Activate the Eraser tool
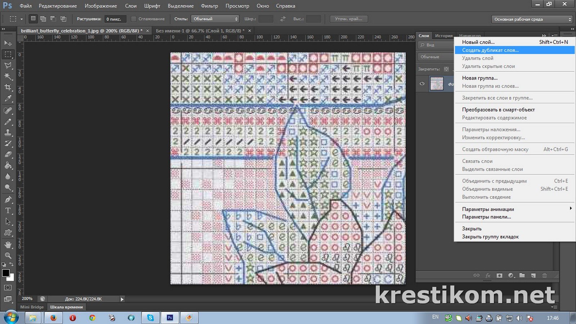 pos(8,154)
